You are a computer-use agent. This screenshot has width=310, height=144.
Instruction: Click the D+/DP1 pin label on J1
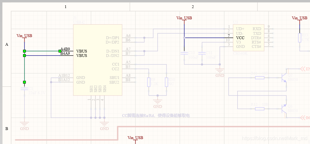[113, 38]
